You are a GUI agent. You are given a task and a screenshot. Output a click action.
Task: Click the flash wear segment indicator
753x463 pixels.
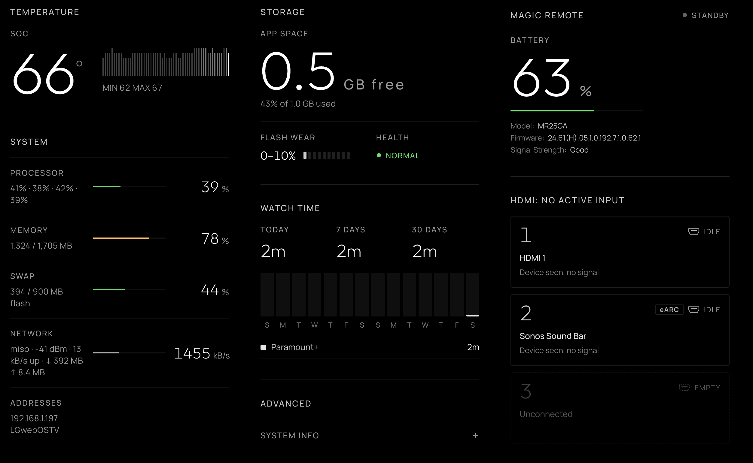click(327, 155)
